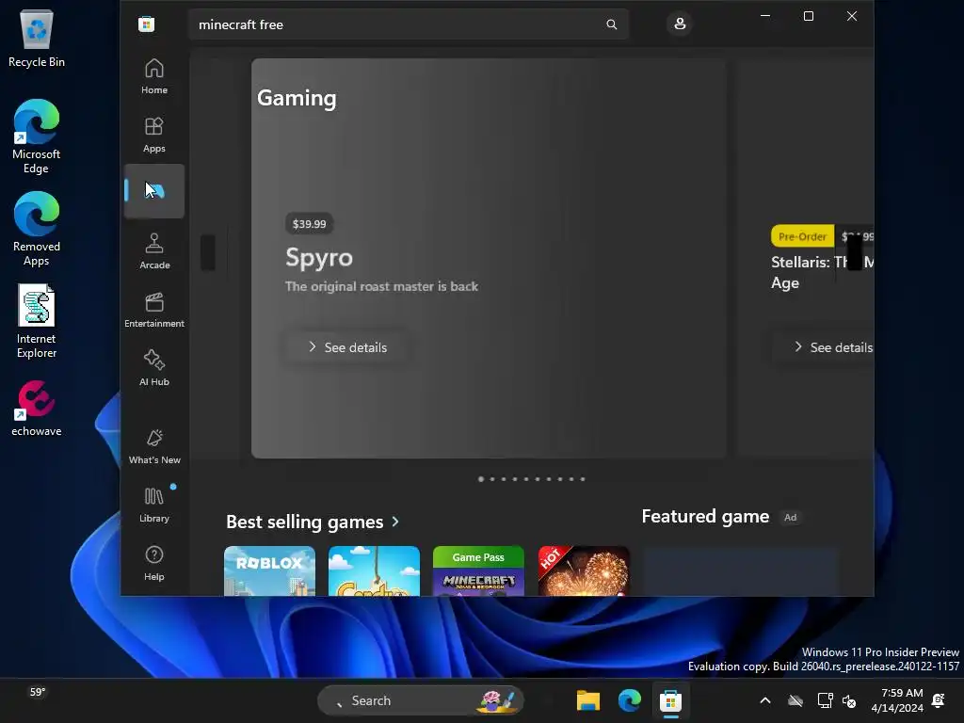Open the Apps section in the sidebar

pyautogui.click(x=153, y=135)
